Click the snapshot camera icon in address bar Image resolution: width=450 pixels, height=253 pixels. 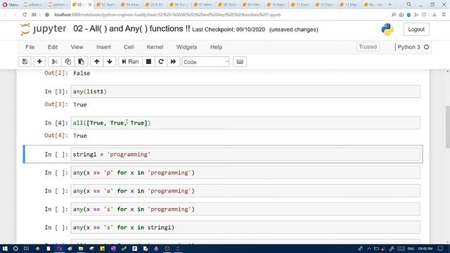[401, 15]
